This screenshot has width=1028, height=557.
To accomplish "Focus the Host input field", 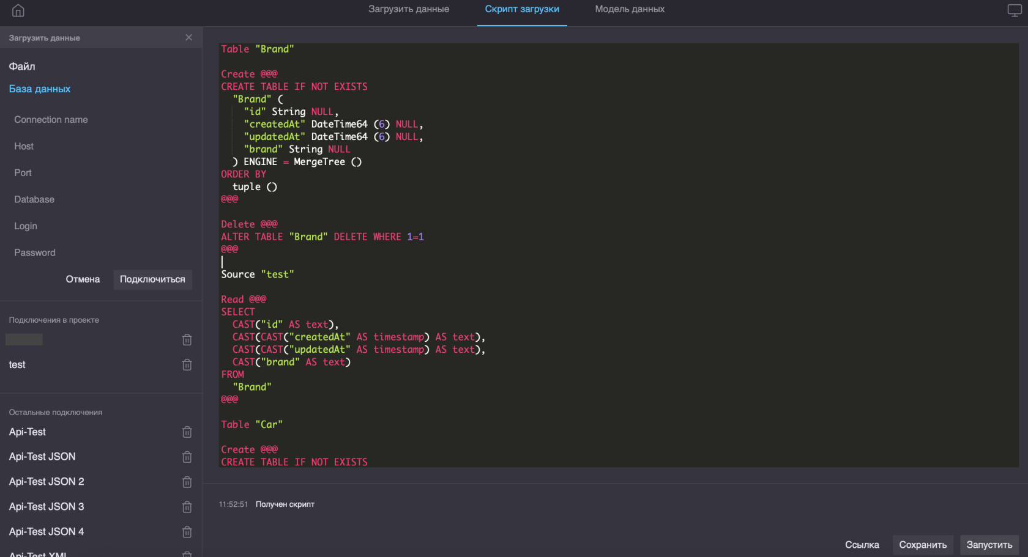I will (101, 146).
